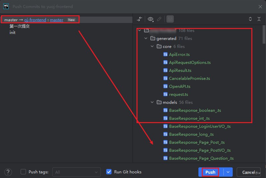The height and width of the screenshot is (178, 266).
Task: Collapse the core folder chevron
Action: pyautogui.click(x=152, y=46)
